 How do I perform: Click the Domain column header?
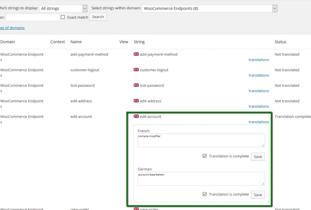click(x=8, y=42)
